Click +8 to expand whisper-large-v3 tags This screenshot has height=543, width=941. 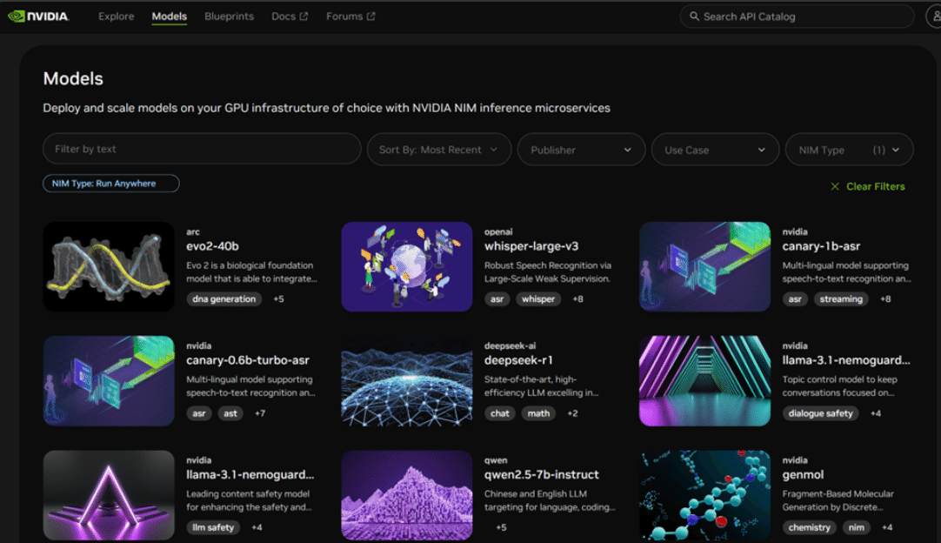(x=576, y=298)
